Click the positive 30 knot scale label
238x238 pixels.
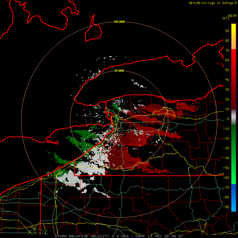pos(227,90)
